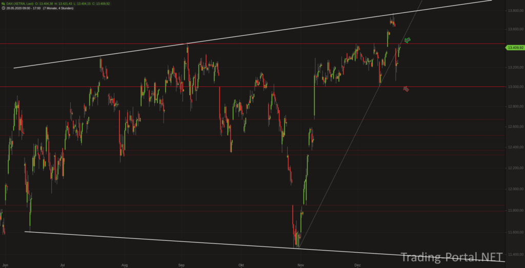Click the 11.400,00 price axis label

[x=515, y=255]
